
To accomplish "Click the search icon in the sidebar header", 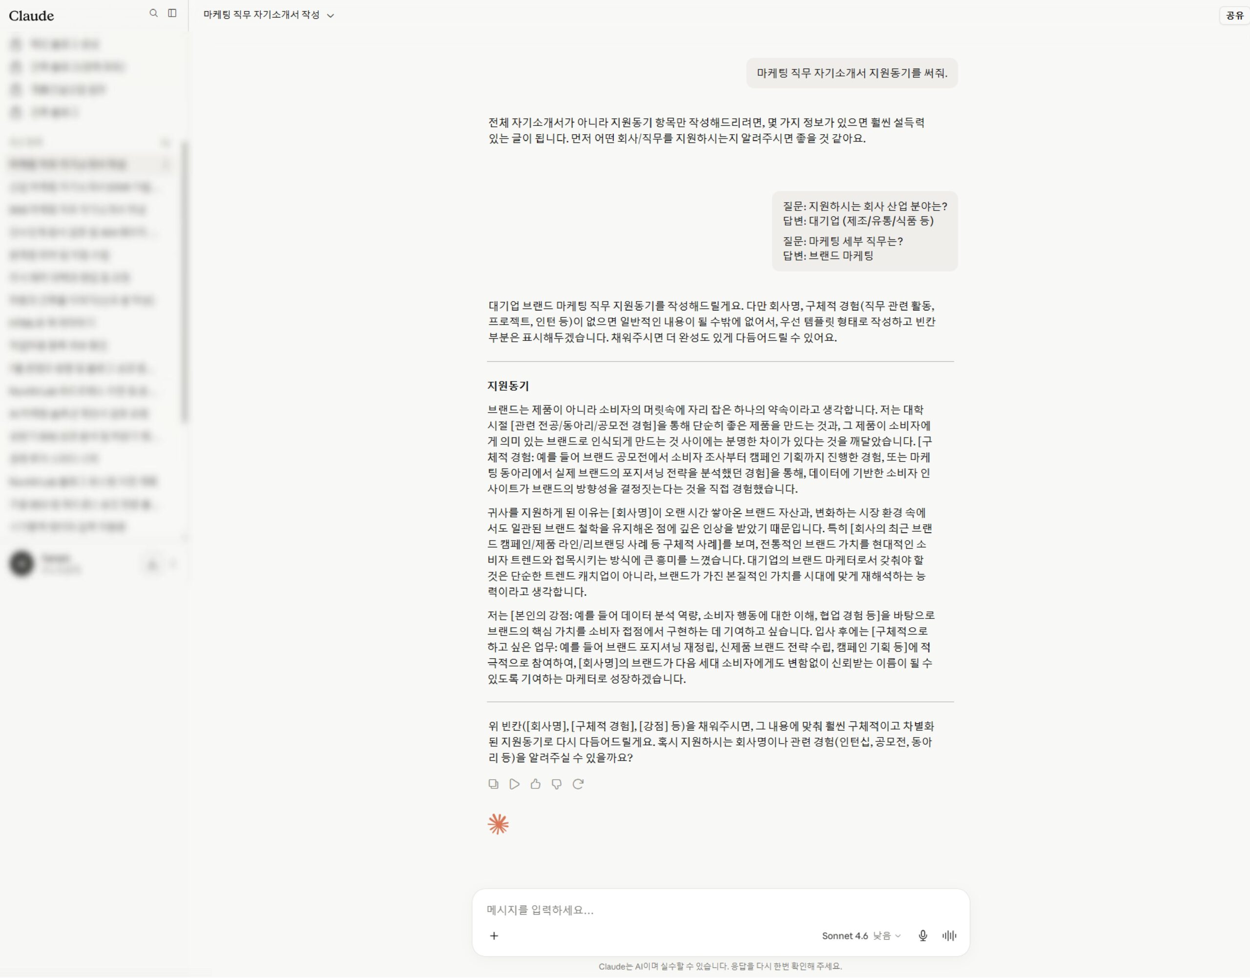I will point(153,13).
